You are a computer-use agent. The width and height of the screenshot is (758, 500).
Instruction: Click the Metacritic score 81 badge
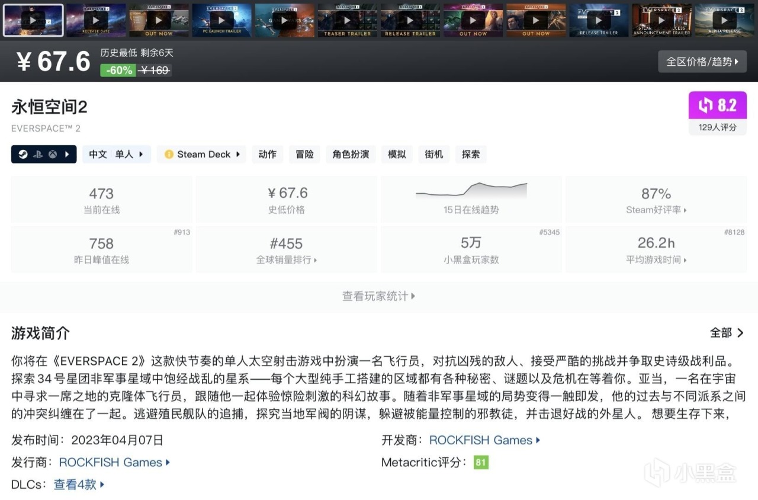[x=481, y=462]
